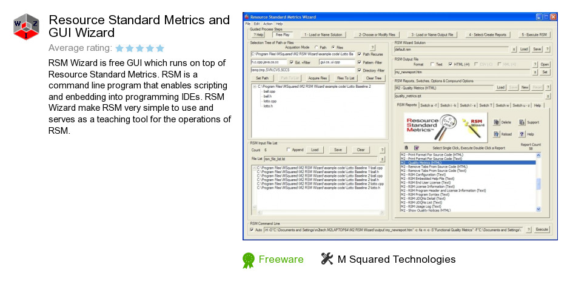Click the my_newreport.htm output file field
The image size is (570, 287).
pyautogui.click(x=462, y=72)
